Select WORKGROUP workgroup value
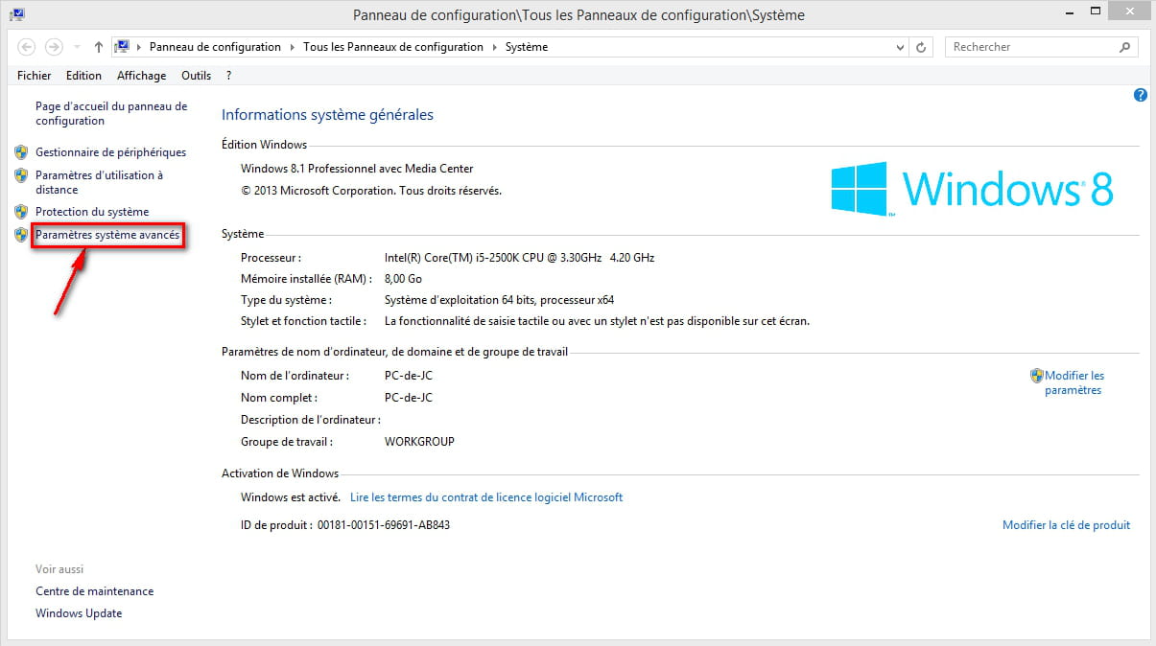1156x646 pixels. 419,442
